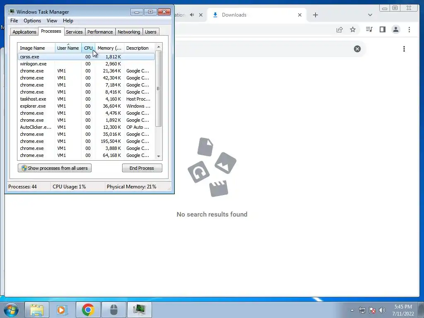Switch to the Networking tab
The width and height of the screenshot is (424, 318).
click(x=129, y=32)
